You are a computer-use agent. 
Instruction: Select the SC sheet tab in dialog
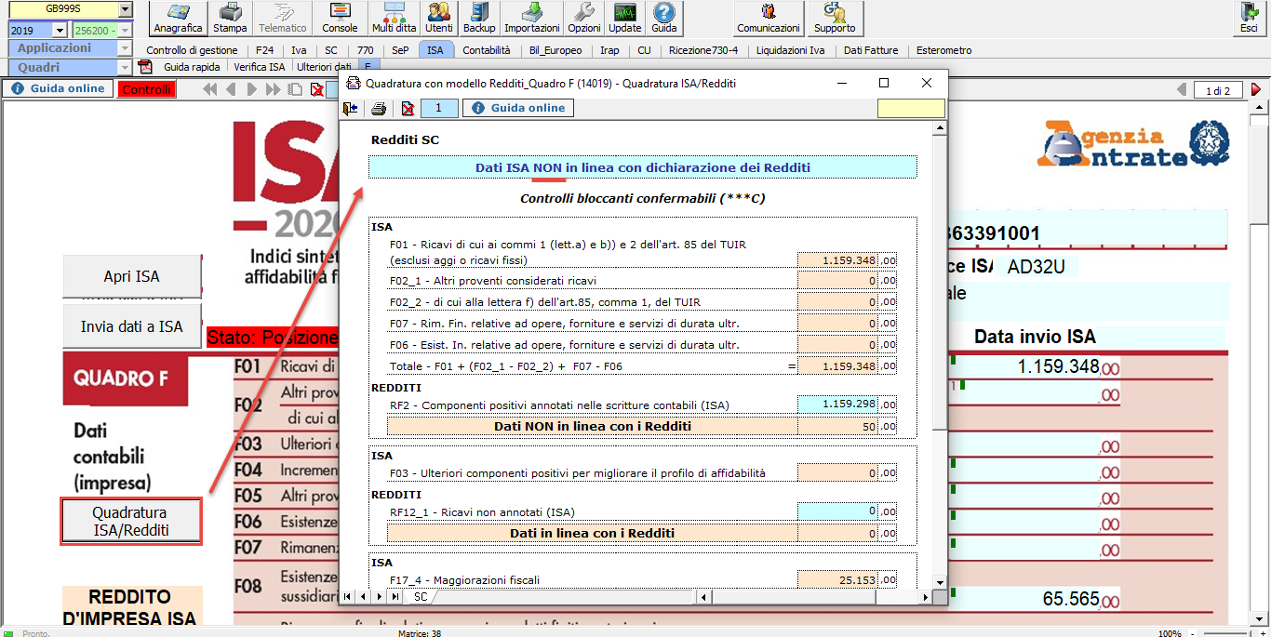tap(421, 596)
